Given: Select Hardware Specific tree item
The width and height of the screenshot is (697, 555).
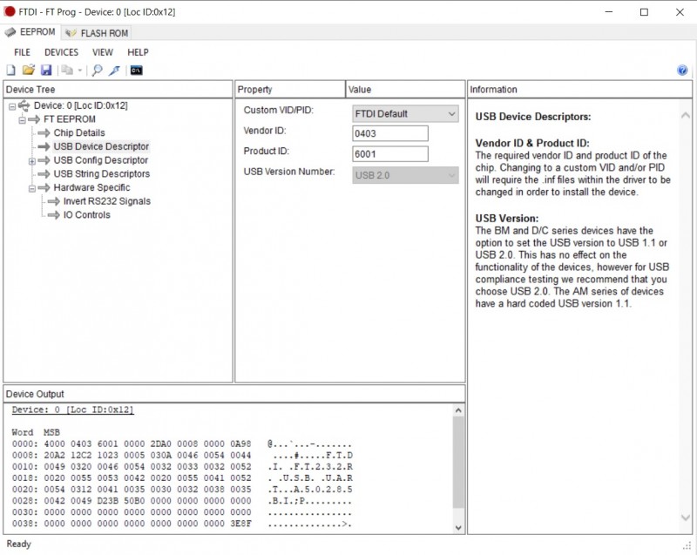Looking at the screenshot, I should click(91, 188).
